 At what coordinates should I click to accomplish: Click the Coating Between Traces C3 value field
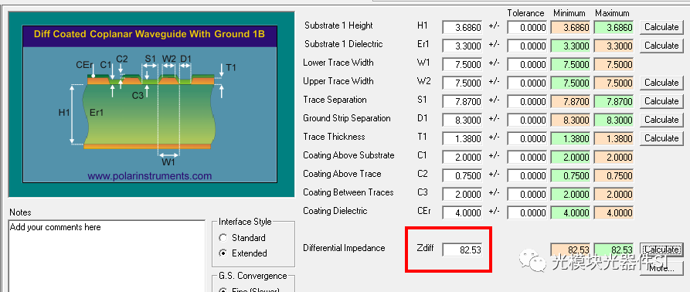click(x=463, y=194)
